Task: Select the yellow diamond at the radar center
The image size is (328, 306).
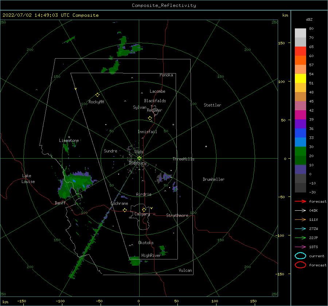Action: tap(139, 158)
